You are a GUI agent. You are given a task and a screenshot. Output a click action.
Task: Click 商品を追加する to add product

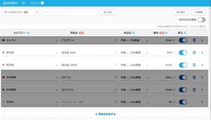(105, 114)
